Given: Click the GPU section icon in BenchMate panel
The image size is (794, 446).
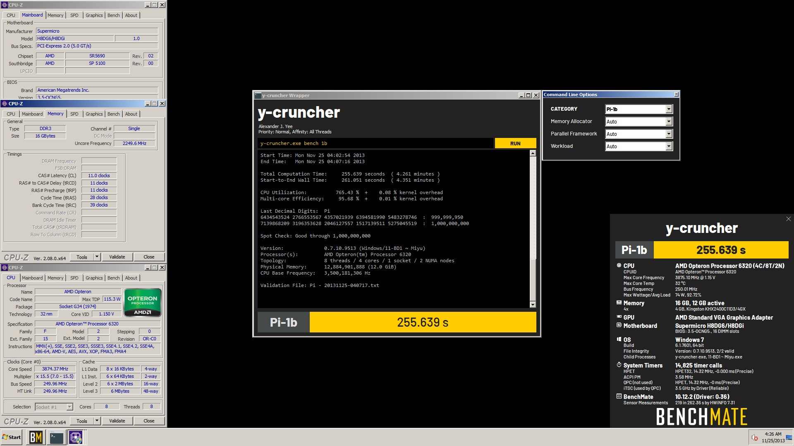Looking at the screenshot, I should [x=619, y=317].
